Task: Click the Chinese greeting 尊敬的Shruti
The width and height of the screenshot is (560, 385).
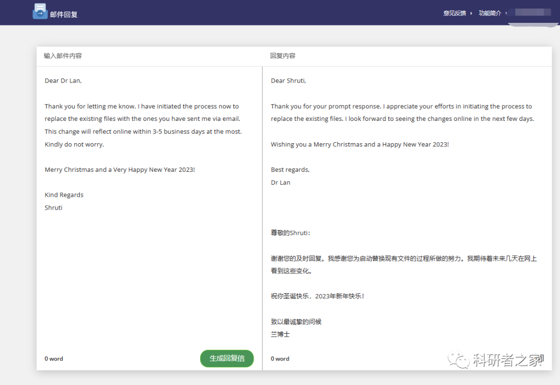Action: pos(290,233)
